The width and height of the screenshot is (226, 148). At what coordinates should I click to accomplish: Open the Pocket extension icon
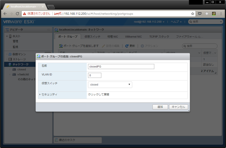tap(200, 14)
